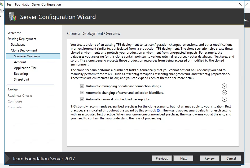Click the blue best practice symbol
The width and height of the screenshot is (250, 168).
[x=158, y=110]
